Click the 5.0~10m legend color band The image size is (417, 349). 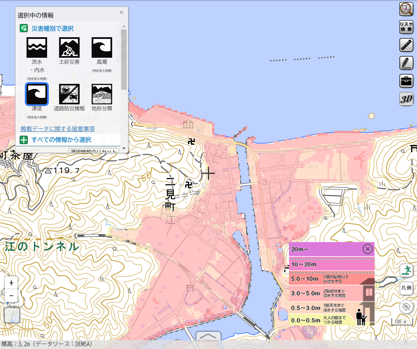(332, 278)
